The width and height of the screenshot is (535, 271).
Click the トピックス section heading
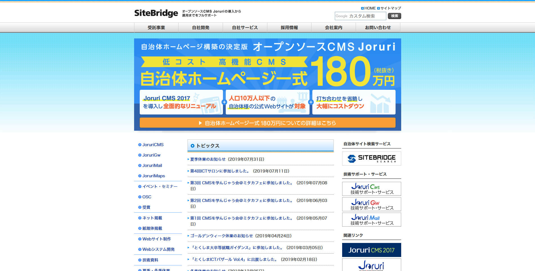[208, 146]
